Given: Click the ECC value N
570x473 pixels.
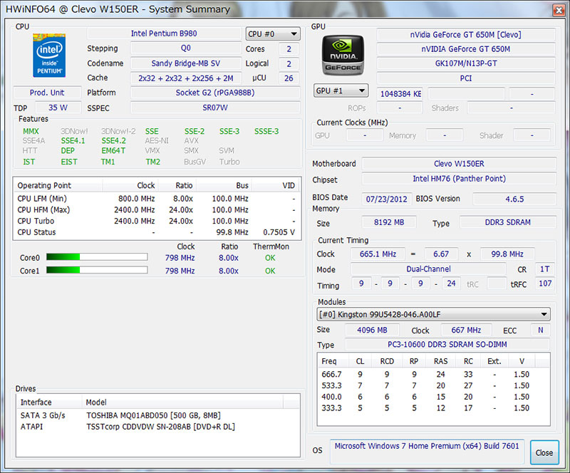Looking at the screenshot, I should pyautogui.click(x=541, y=330).
